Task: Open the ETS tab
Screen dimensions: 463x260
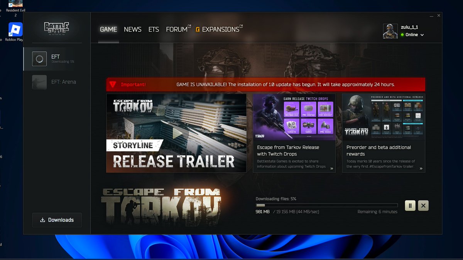Action: pyautogui.click(x=154, y=29)
